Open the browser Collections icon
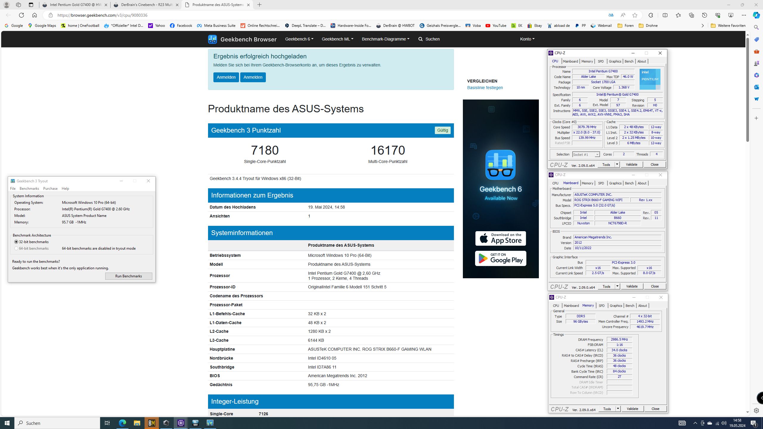 (691, 15)
